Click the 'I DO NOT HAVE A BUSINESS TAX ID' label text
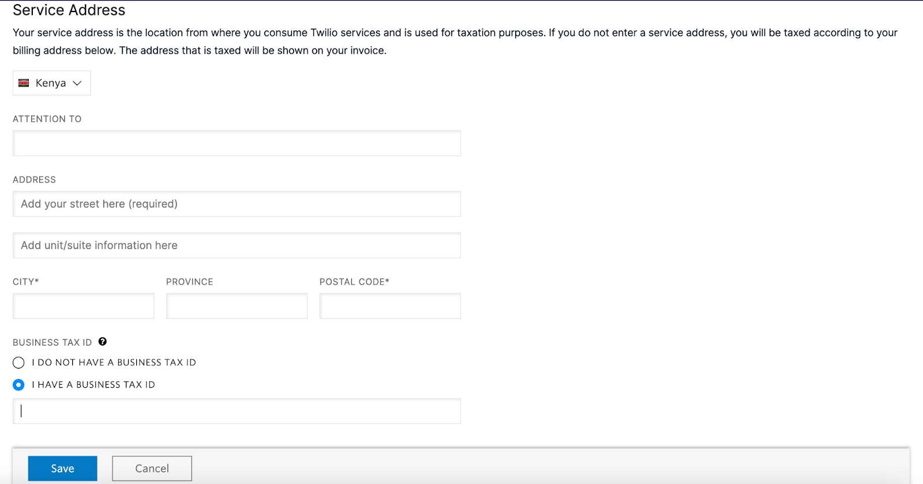This screenshot has width=923, height=484. [x=114, y=362]
